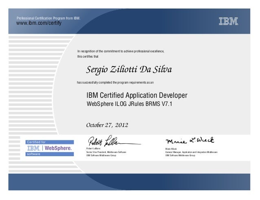
Task: Click the printed name 'Robert LeBlanc'
Action: pyautogui.click(x=93, y=148)
